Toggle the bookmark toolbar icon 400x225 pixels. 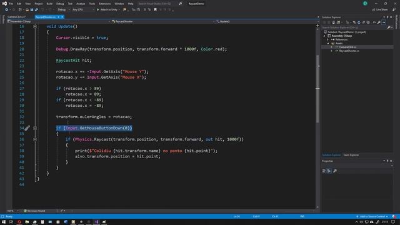pos(155,10)
